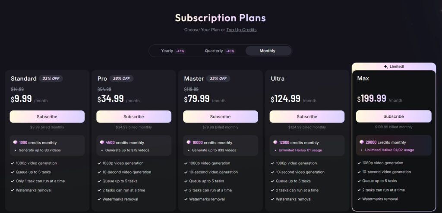The width and height of the screenshot is (442, 213).
Task: Click the Standard plan watermarks removal checkmark
Action: point(13,190)
